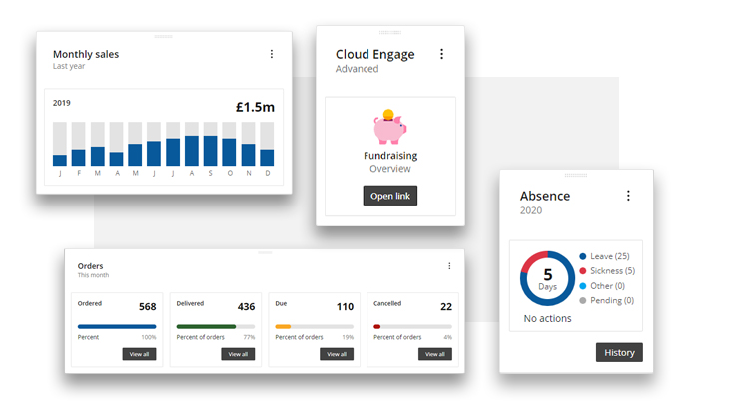Click the Ordered blue progress bar

click(117, 327)
